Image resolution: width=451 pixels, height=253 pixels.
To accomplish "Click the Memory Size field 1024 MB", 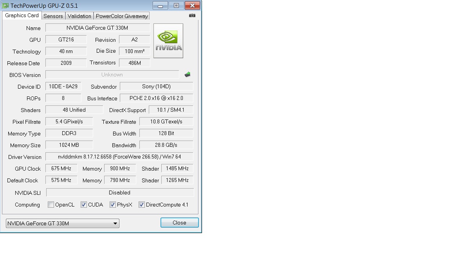I will 69,145.
